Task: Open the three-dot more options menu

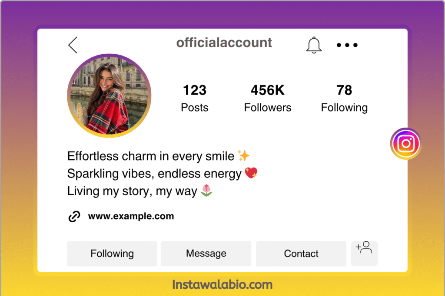Action: point(347,45)
